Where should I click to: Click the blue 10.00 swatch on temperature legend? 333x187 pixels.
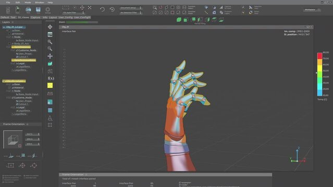coord(319,93)
